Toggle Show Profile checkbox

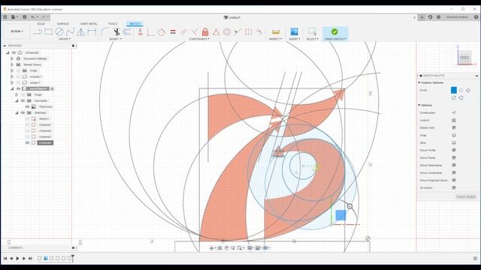(454, 150)
